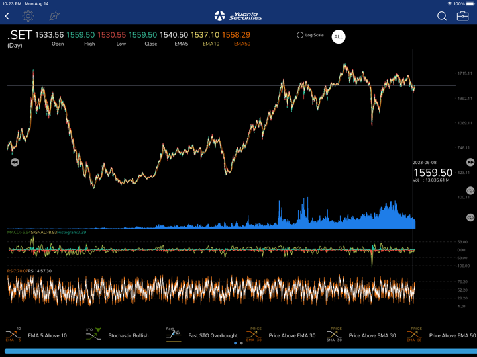Viewport: 477px width, 357px height.
Task: Go back using the left chevron
Action: point(7,16)
